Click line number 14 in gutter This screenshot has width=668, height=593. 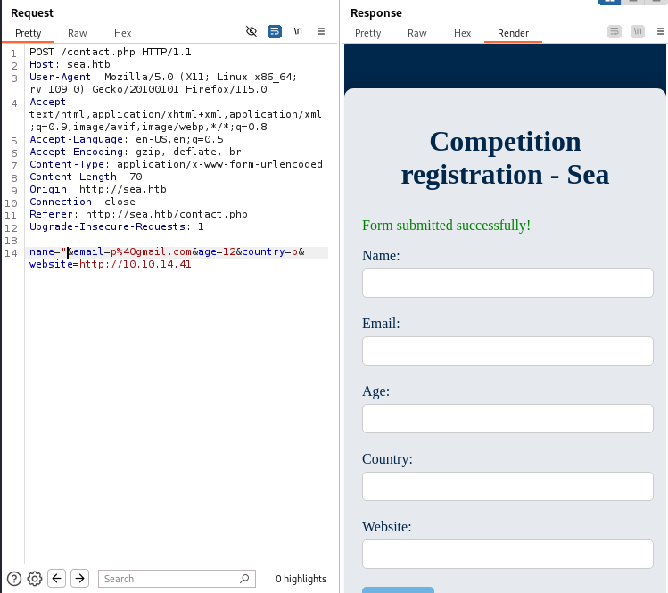[11, 253]
